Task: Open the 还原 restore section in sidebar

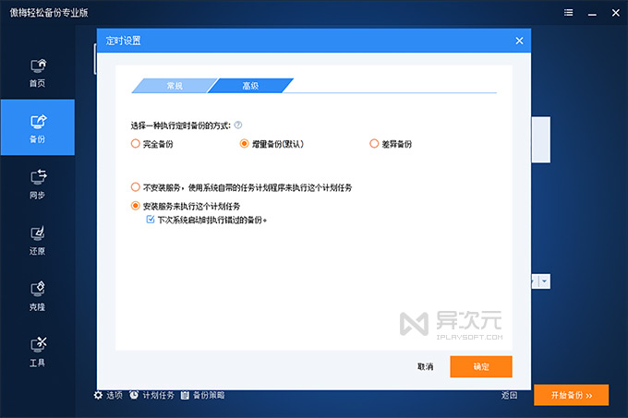Action: [38, 241]
